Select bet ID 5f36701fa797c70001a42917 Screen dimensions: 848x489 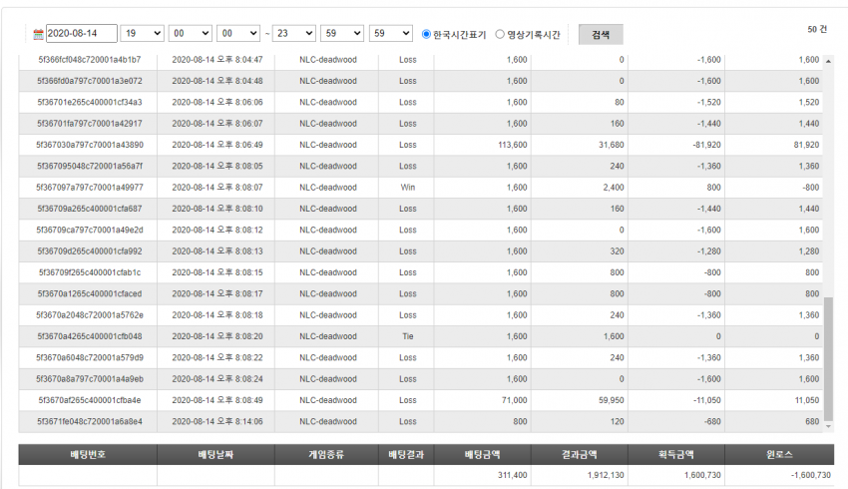90,124
